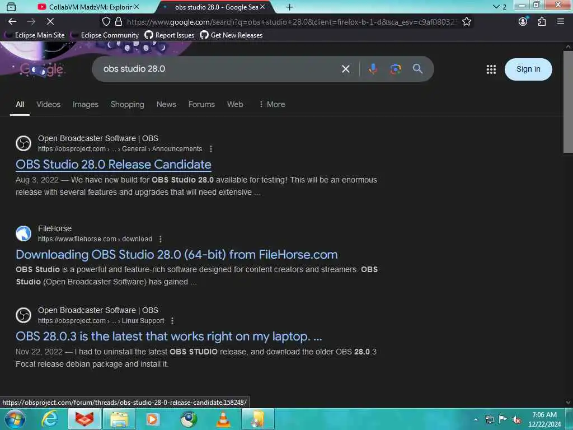Open Firefox View button in tab bar

click(11, 7)
